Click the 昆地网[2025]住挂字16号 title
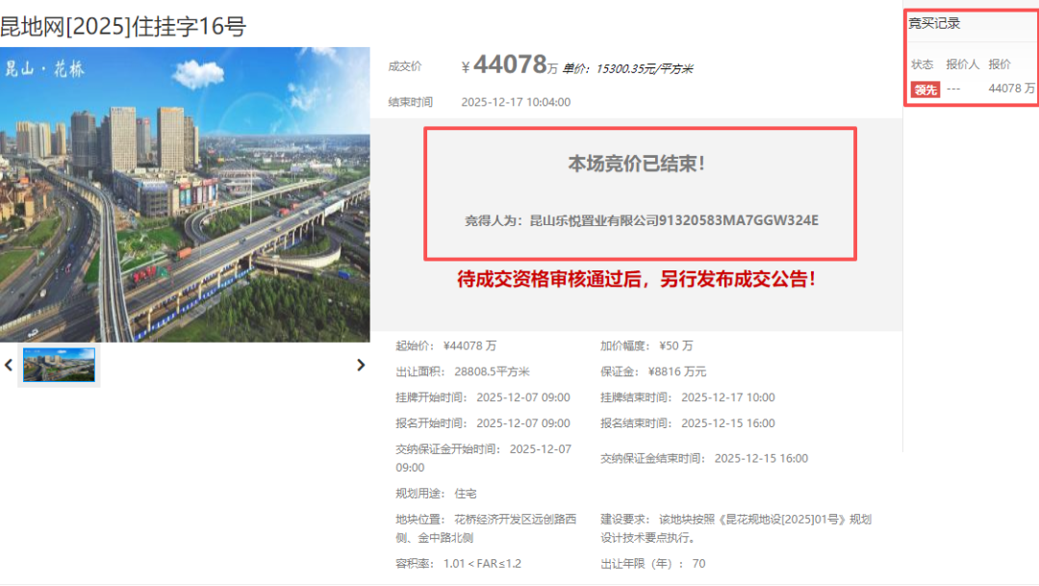The height and width of the screenshot is (586, 1039). (123, 26)
